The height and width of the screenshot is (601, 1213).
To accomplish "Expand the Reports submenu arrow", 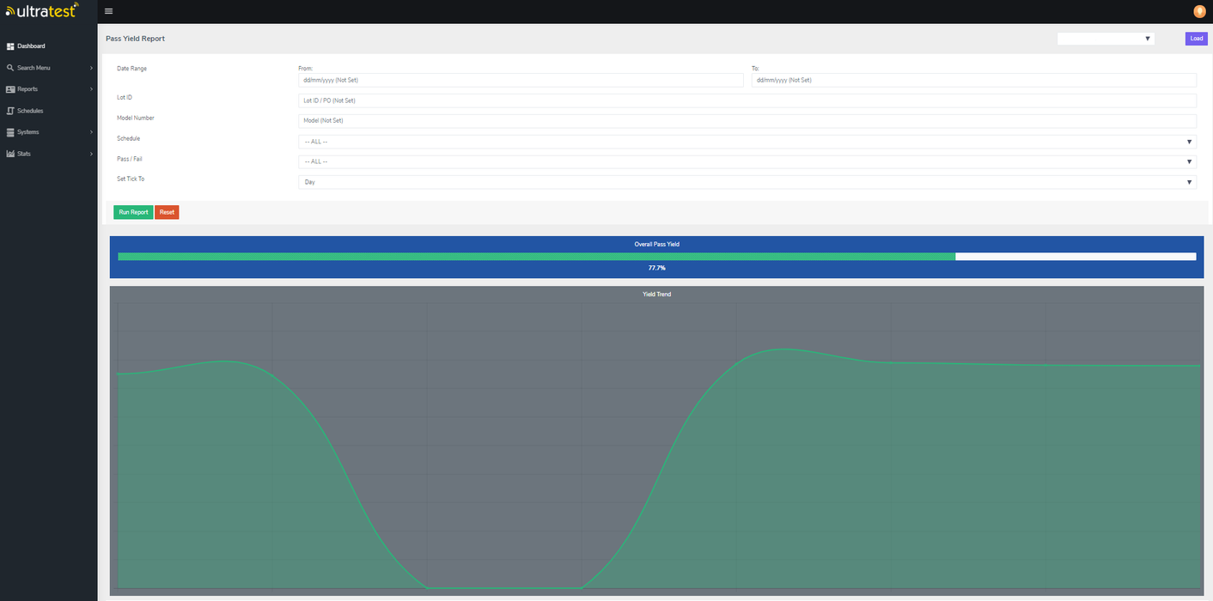I will tap(91, 89).
